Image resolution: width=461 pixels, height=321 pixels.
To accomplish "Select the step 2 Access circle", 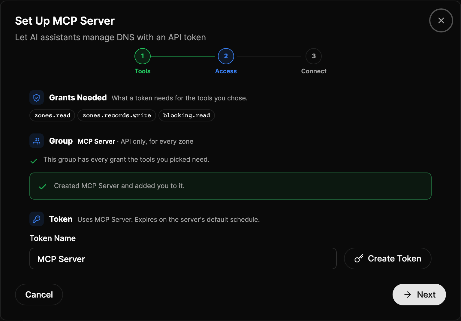I will click(226, 56).
